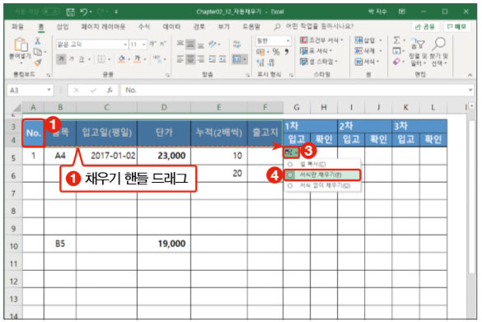This screenshot has width=482, height=322.
Task: Open the 삽입 ribbon tab
Action: point(63,26)
